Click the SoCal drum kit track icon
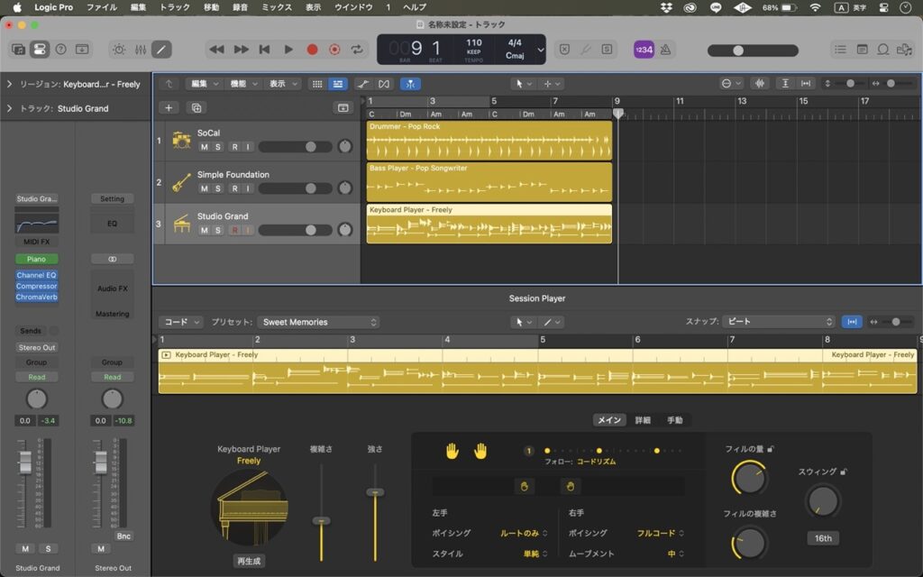The height and width of the screenshot is (577, 923). click(181, 140)
